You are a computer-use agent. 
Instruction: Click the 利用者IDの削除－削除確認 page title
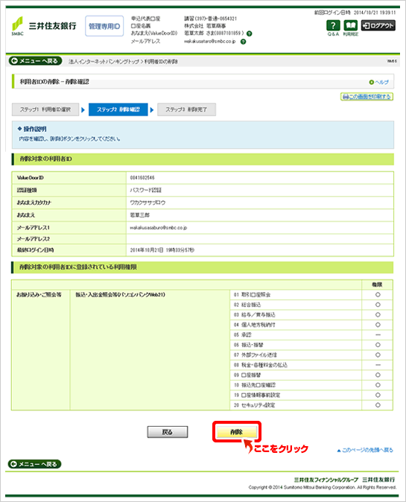pyautogui.click(x=54, y=82)
